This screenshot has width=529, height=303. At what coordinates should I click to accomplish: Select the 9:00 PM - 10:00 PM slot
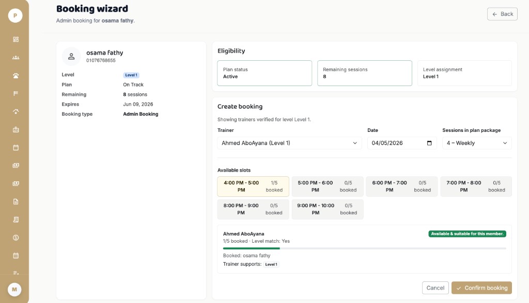[327, 209]
